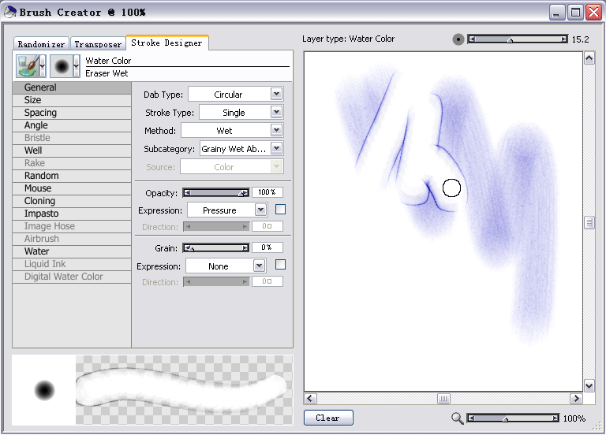Open the Water section
The height and width of the screenshot is (435, 606).
coord(72,251)
